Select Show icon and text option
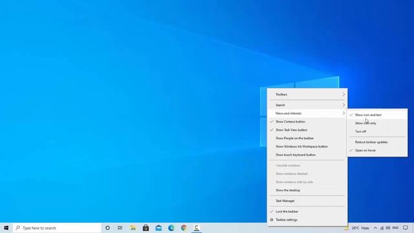 point(377,115)
